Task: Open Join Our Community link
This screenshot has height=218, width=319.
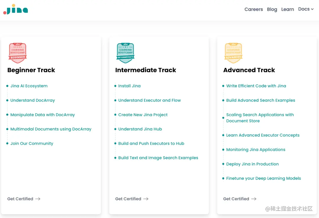Action: click(32, 143)
